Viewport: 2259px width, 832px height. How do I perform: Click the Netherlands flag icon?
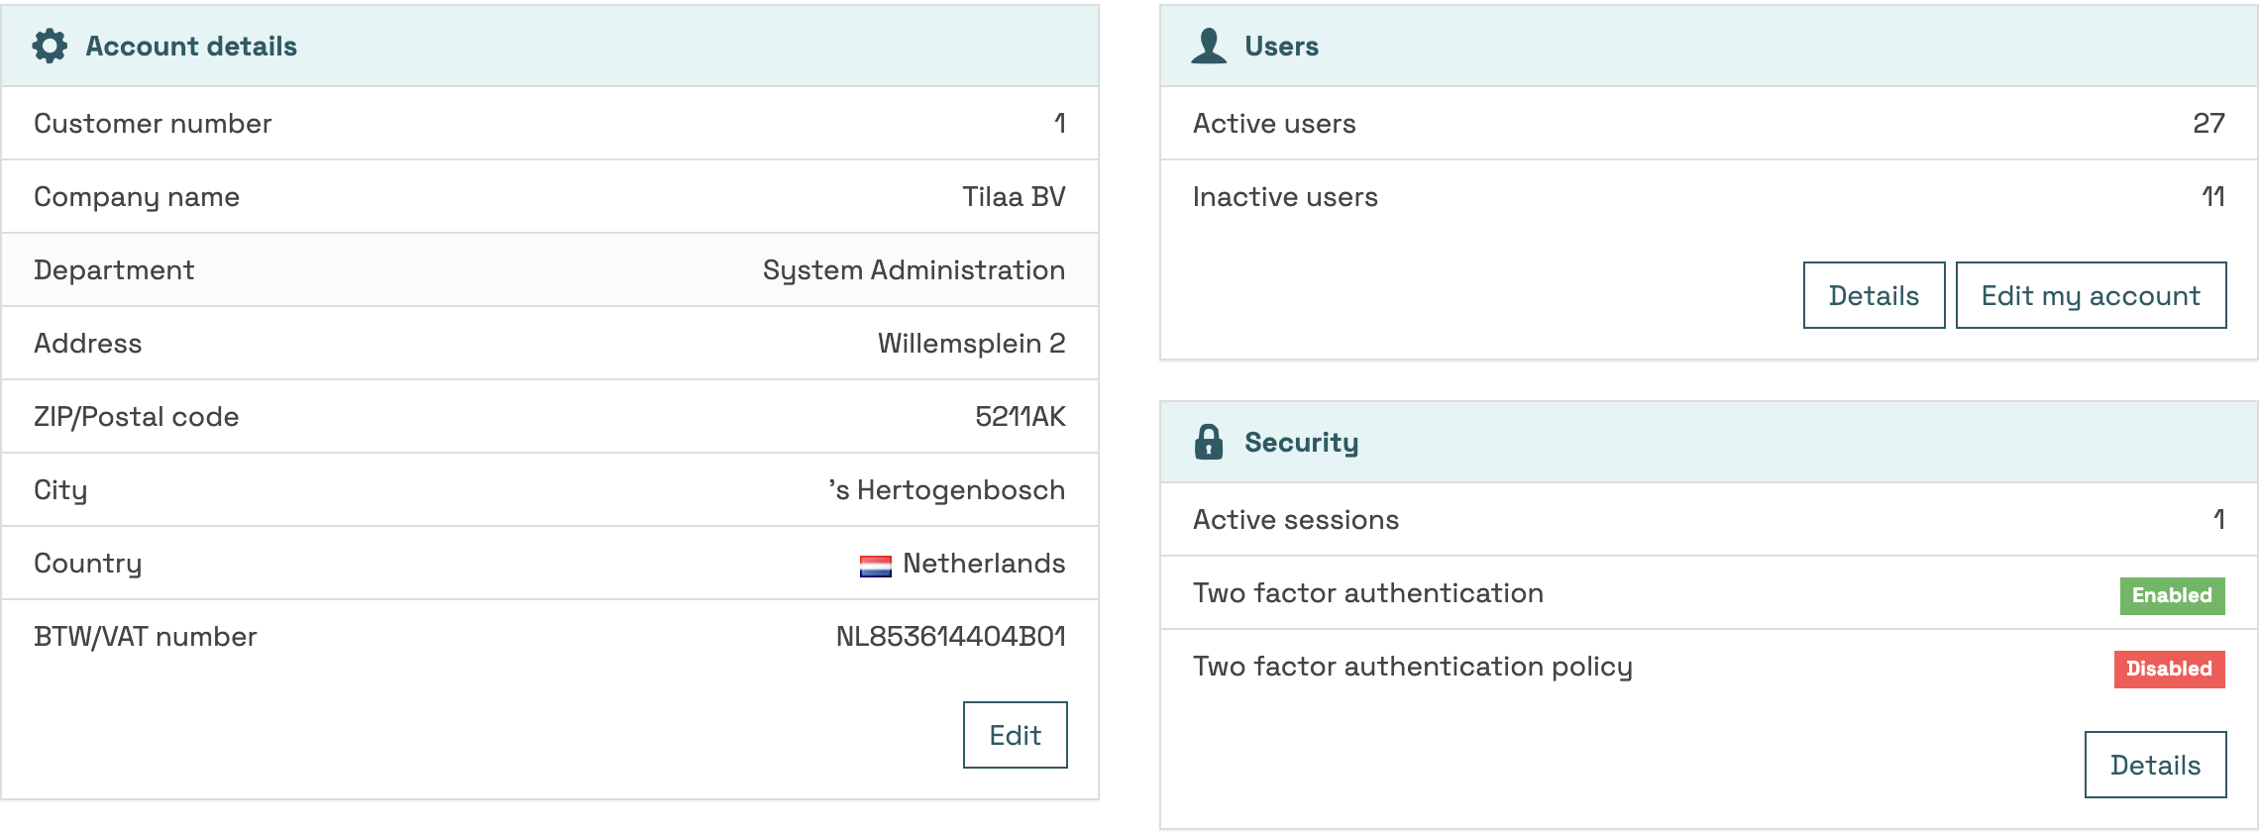[x=876, y=566]
